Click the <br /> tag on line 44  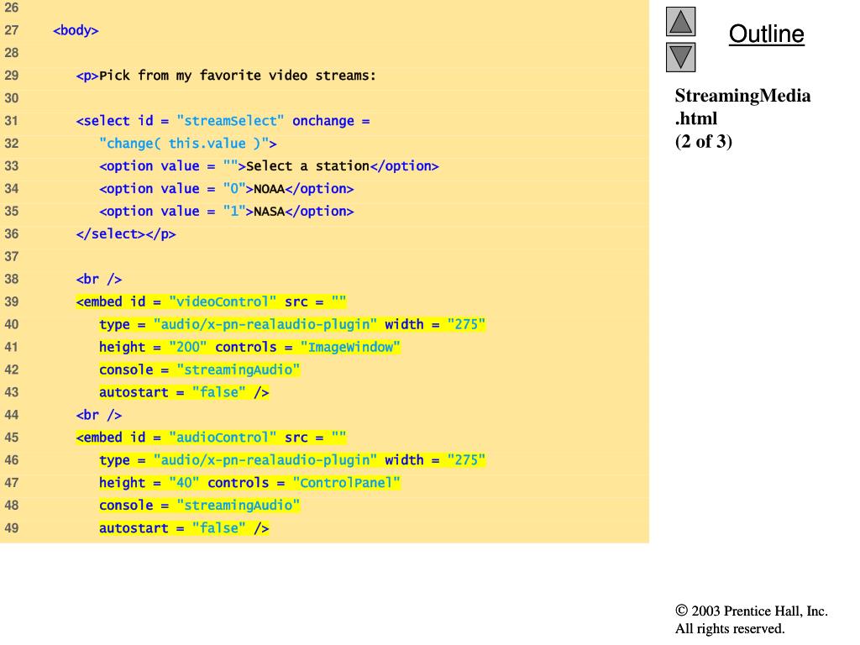[99, 415]
